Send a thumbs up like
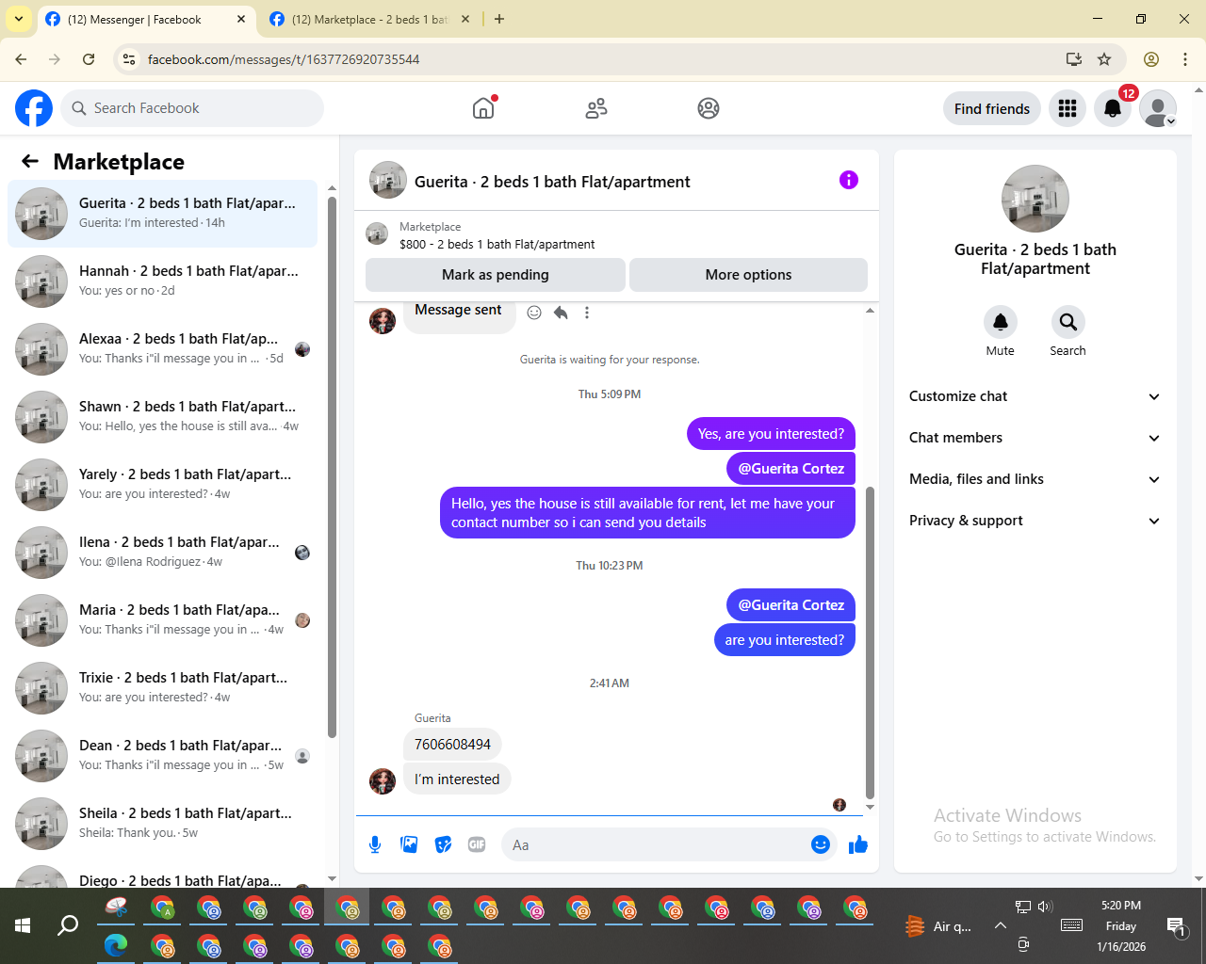 tap(858, 844)
